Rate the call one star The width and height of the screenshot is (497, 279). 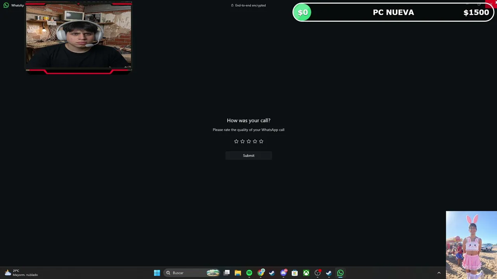236,141
